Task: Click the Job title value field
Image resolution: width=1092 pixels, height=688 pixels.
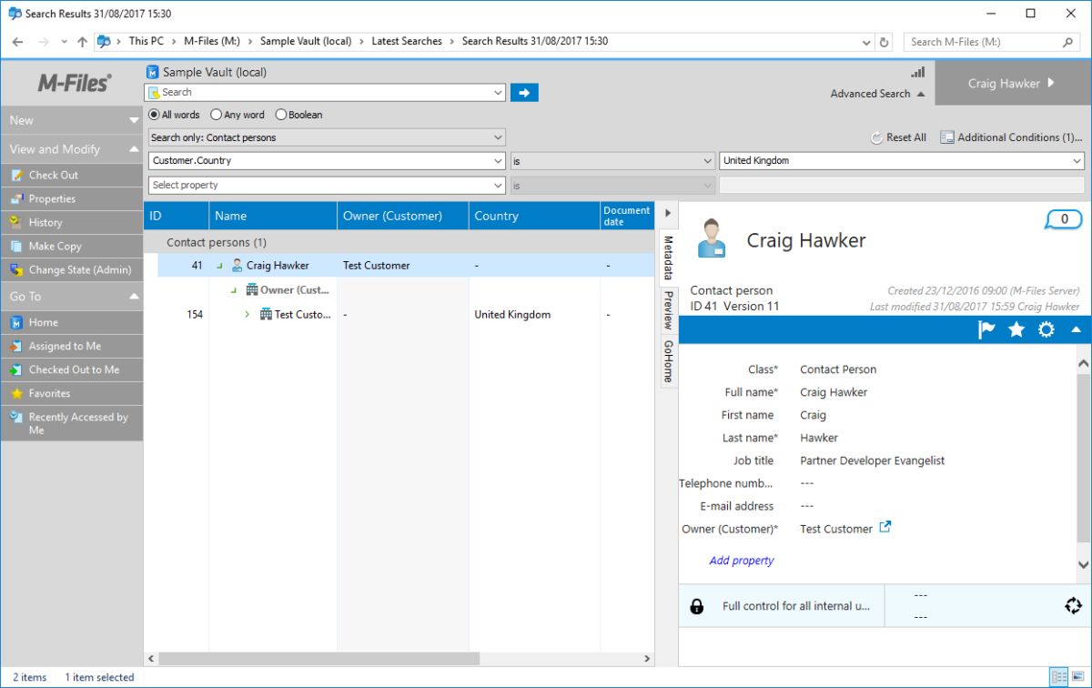Action: click(872, 460)
